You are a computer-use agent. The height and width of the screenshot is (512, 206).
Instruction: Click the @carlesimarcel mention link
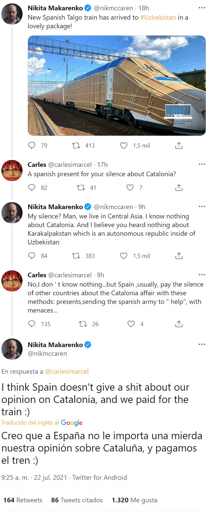click(x=67, y=371)
